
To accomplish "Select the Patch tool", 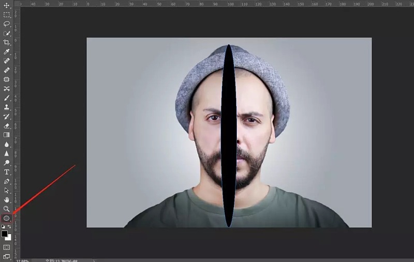I will click(x=6, y=80).
